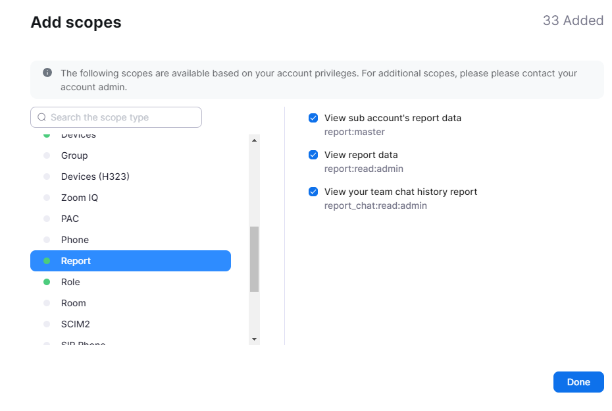The height and width of the screenshot is (411, 612).
Task: Uncheck View sub account's report data
Action: tap(313, 119)
